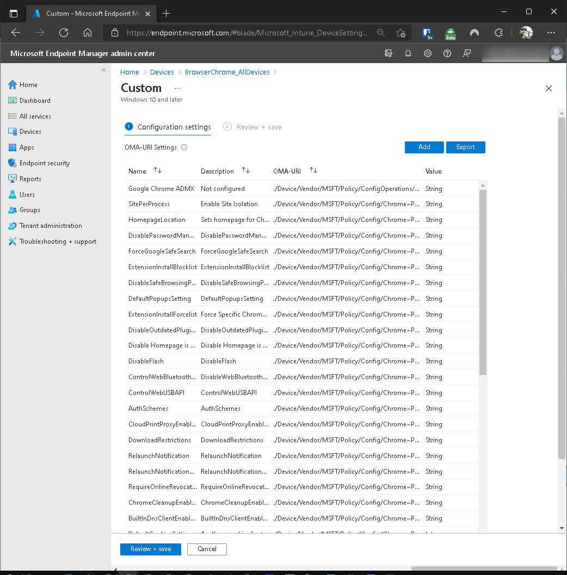Screen dimensions: 567x575
Task: Close the Custom - Microsoft Endpoint tab
Action: (148, 14)
